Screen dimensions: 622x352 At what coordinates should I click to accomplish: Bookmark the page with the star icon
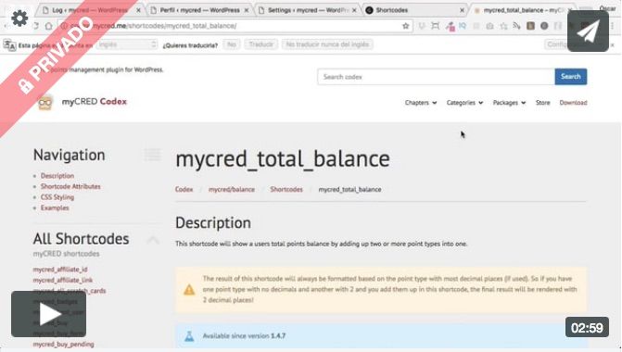(x=405, y=26)
